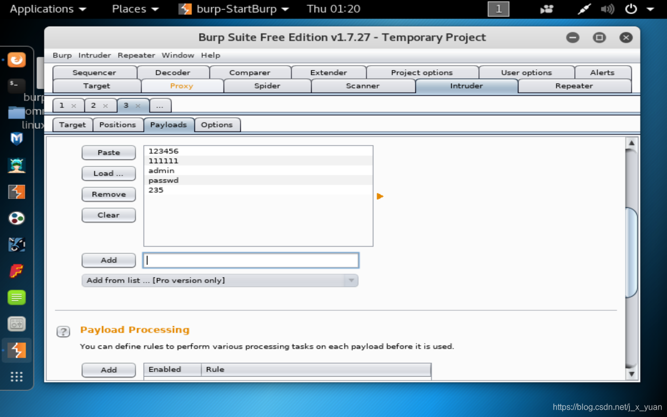This screenshot has height=417, width=667.
Task: Launch the Terminal dock icon
Action: click(17, 85)
